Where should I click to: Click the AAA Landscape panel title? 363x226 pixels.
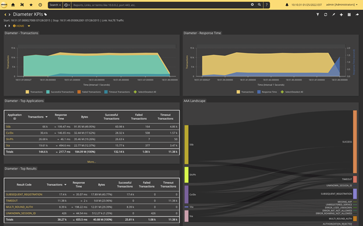point(194,101)
